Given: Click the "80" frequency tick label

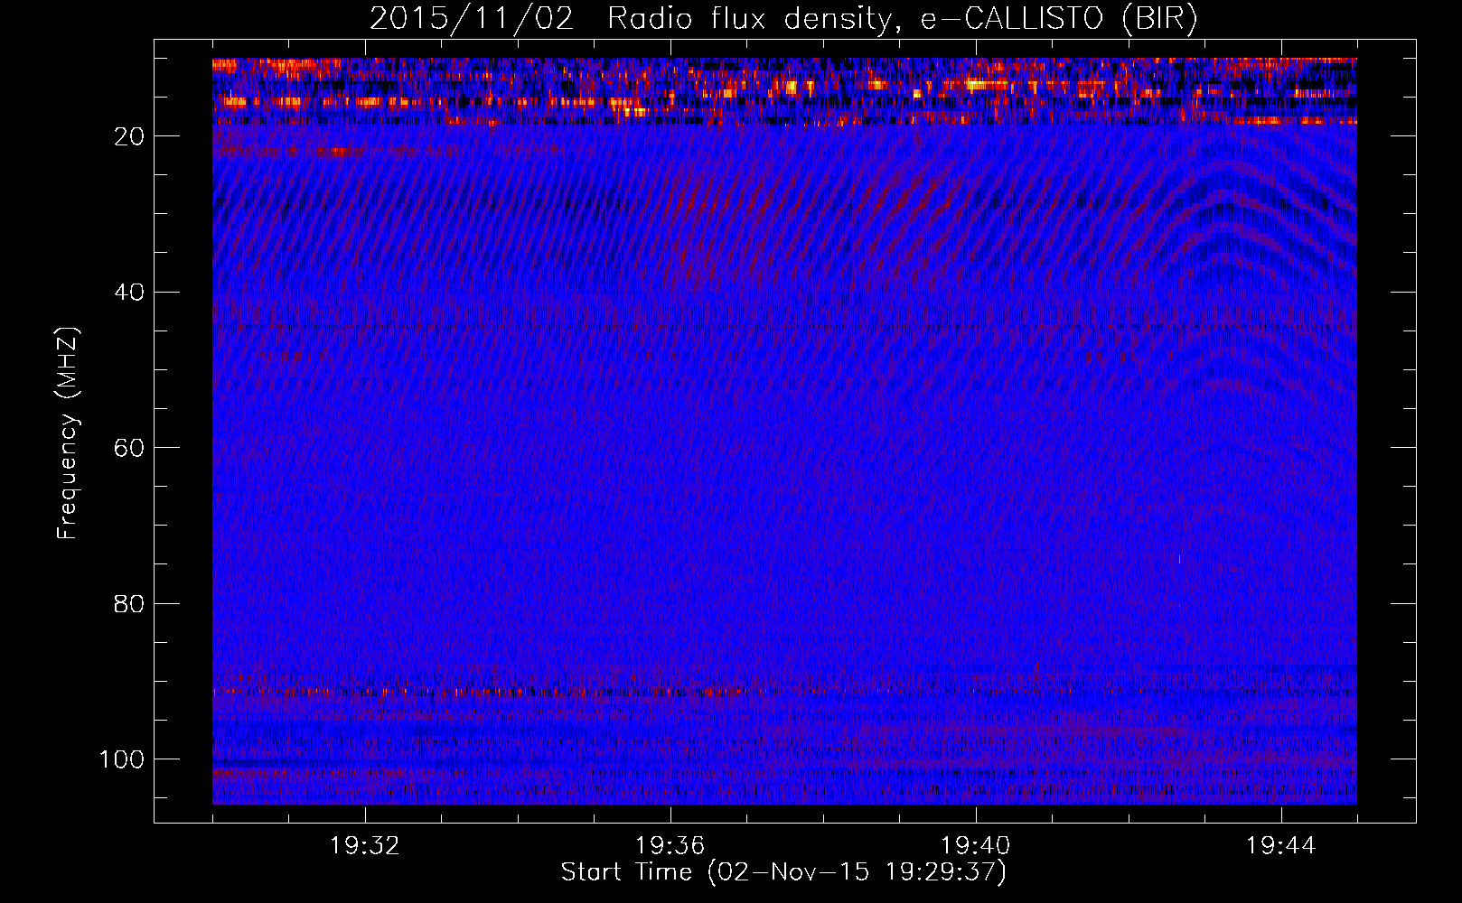Looking at the screenshot, I should tap(129, 603).
